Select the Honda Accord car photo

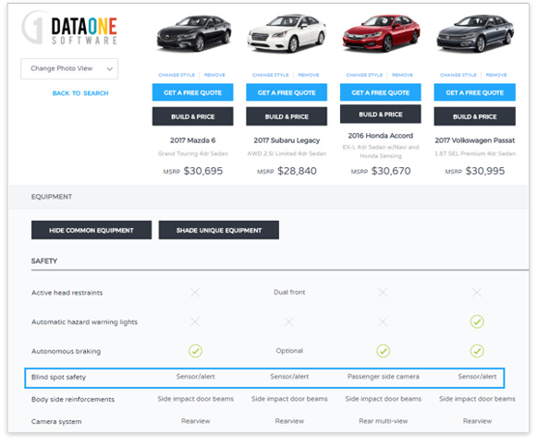(x=381, y=33)
